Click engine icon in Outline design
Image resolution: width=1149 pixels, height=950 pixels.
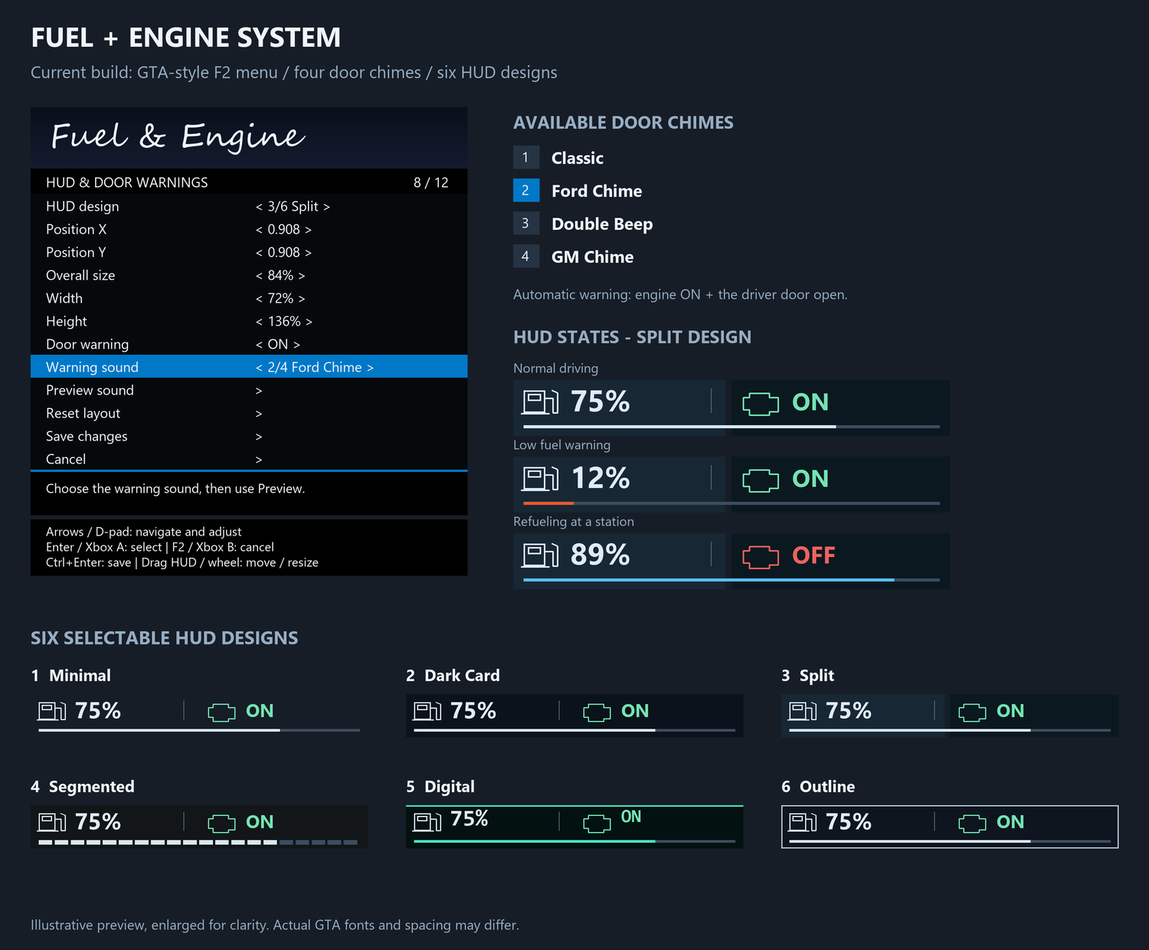tap(973, 824)
